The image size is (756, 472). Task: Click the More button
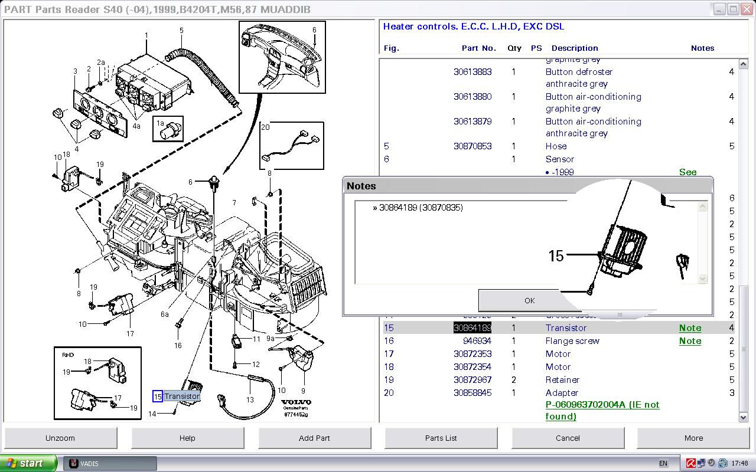pos(694,438)
